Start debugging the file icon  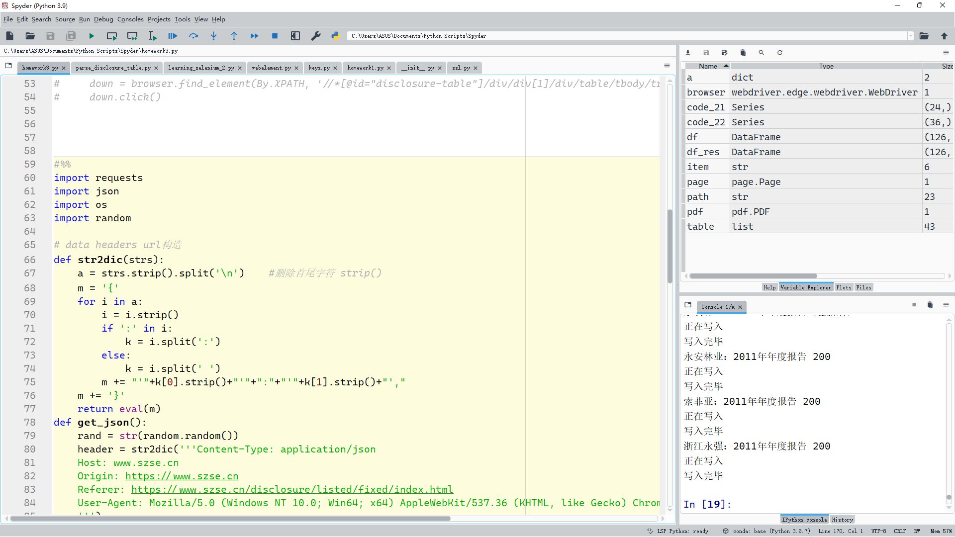pos(173,36)
